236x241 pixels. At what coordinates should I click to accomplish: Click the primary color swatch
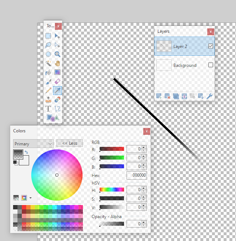(x=18, y=154)
